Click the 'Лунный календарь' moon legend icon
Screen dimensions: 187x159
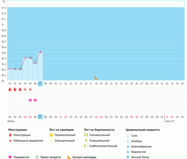[69, 157]
